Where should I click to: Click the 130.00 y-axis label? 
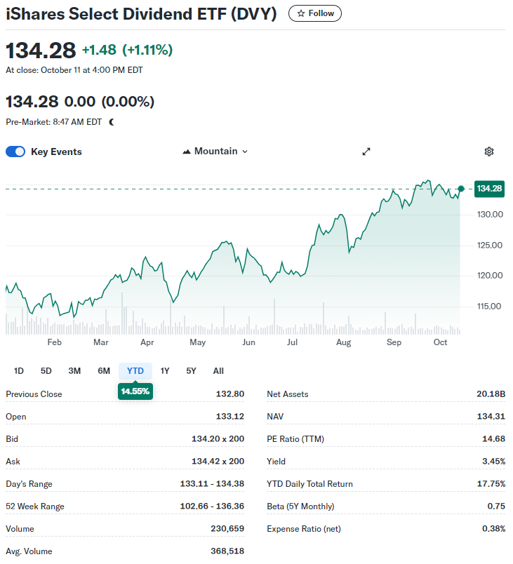(x=490, y=215)
